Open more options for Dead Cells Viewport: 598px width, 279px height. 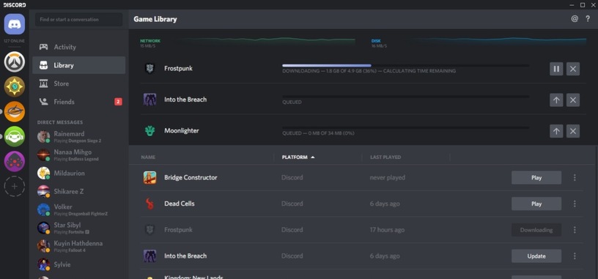click(575, 204)
